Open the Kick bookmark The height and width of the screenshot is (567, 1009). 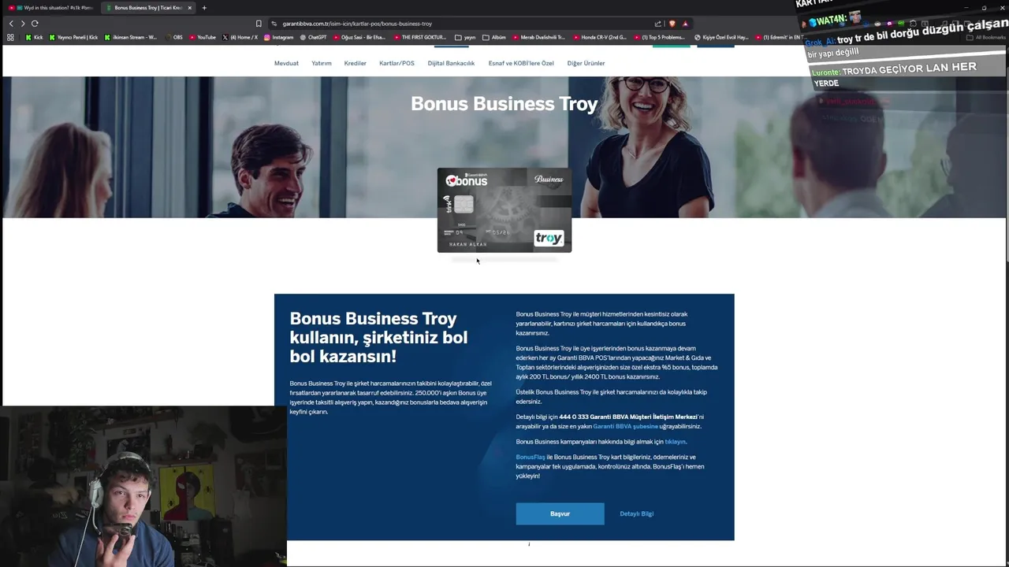click(35, 37)
